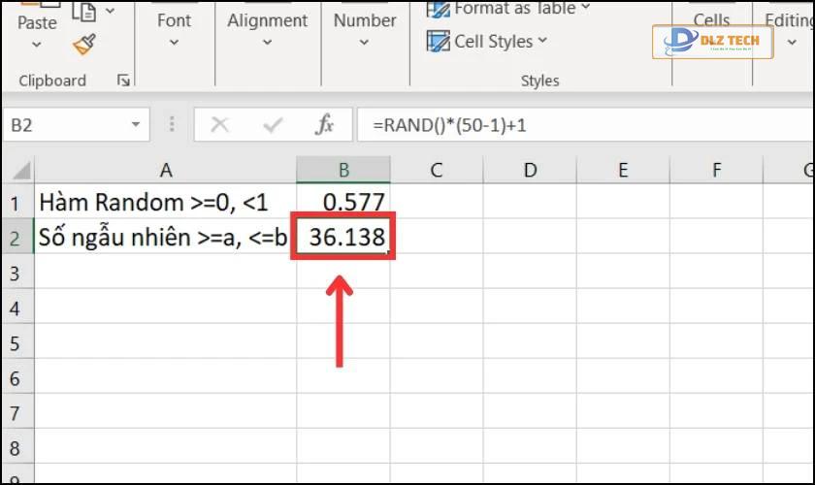815x485 pixels.
Task: Click the formula bar resize dots handle
Action: pyautogui.click(x=172, y=125)
